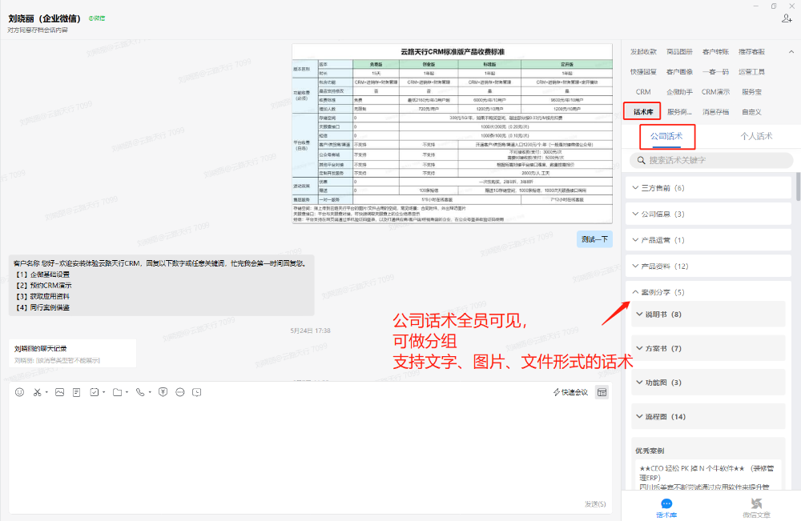Click the document note icon in toolbar
This screenshot has height=521, width=801.
(77, 392)
